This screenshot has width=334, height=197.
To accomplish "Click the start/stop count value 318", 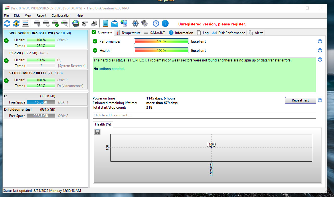I will [x=149, y=108].
